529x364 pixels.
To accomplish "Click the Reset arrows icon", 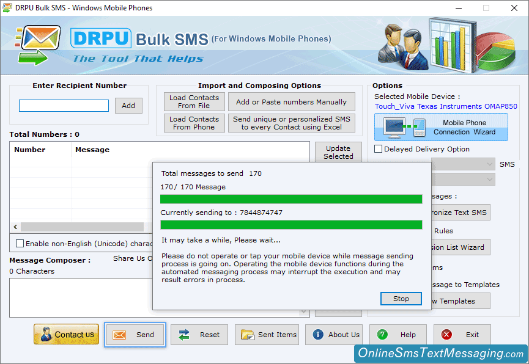I will click(184, 335).
